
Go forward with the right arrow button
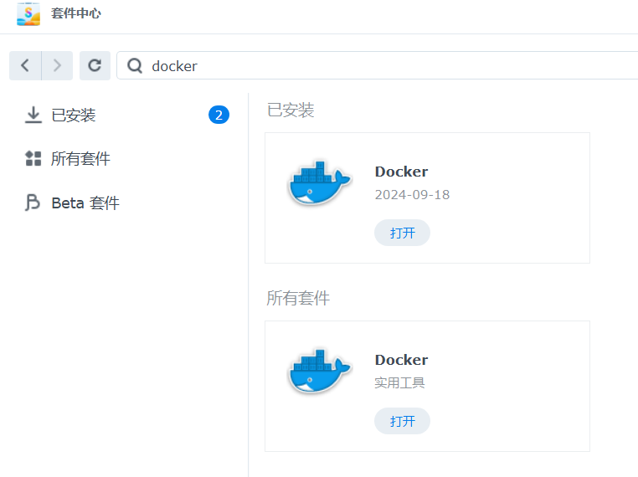pos(58,65)
